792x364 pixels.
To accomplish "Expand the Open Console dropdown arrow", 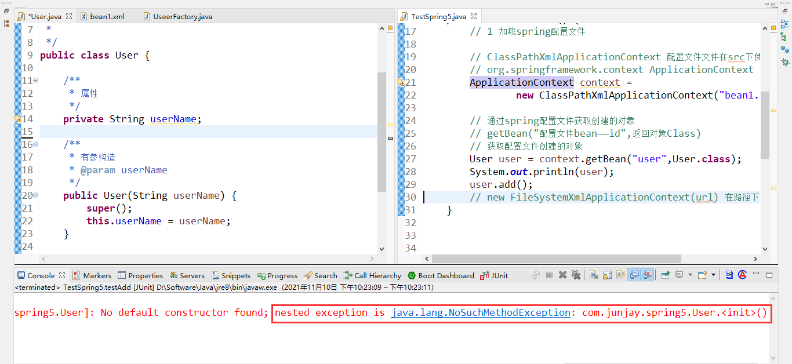I will pyautogui.click(x=713, y=275).
